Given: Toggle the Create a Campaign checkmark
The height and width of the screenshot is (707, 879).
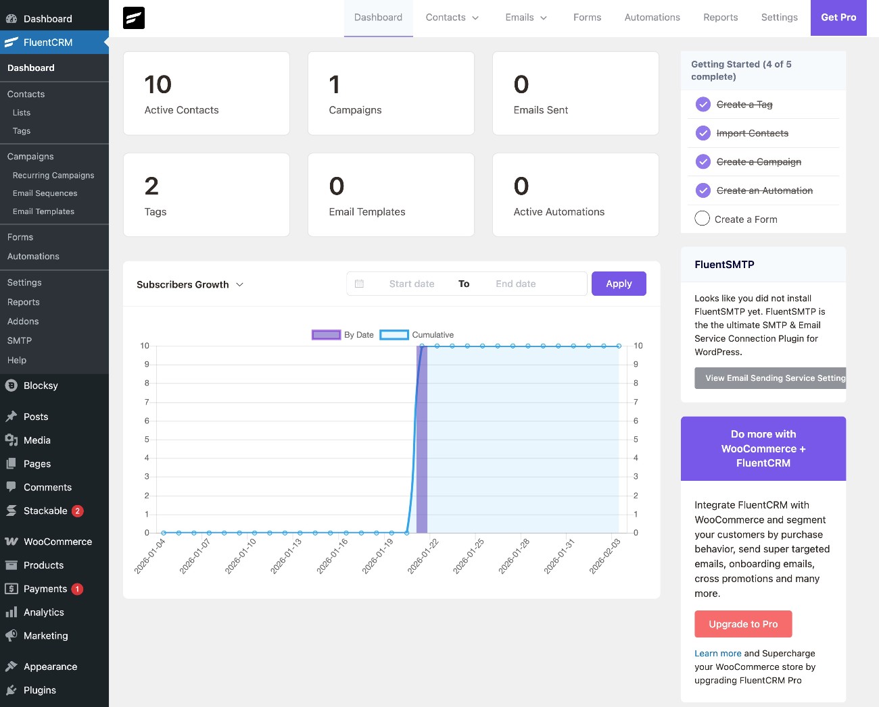Looking at the screenshot, I should [x=703, y=162].
